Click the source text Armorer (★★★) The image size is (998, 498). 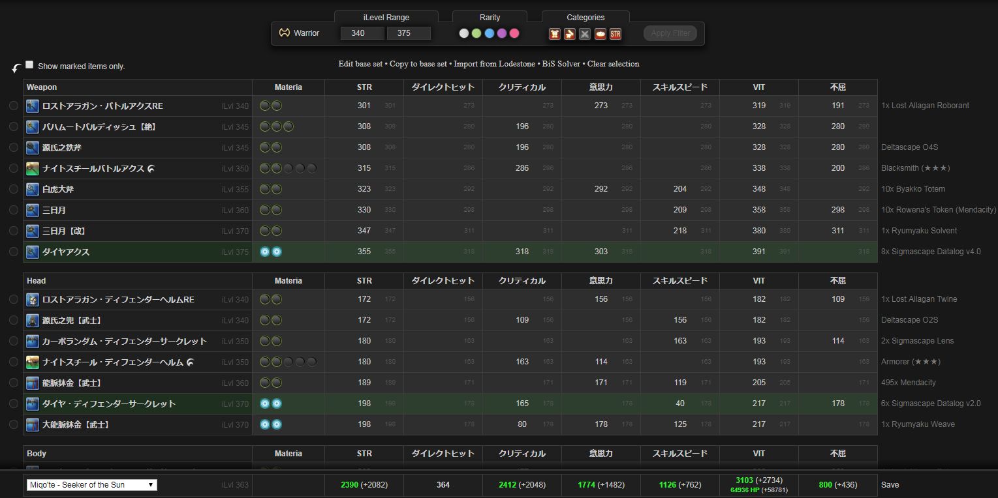[x=911, y=362]
